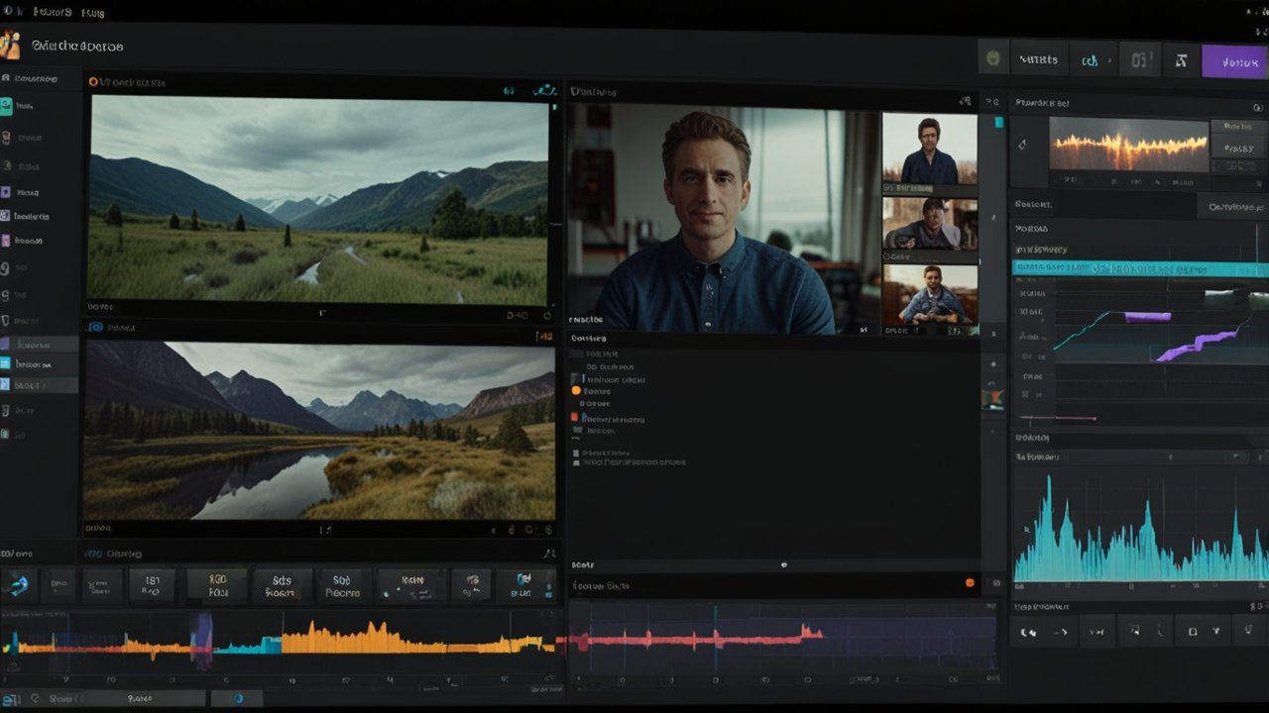
Task: Toggle the orange status dot in the properties list
Action: click(577, 390)
